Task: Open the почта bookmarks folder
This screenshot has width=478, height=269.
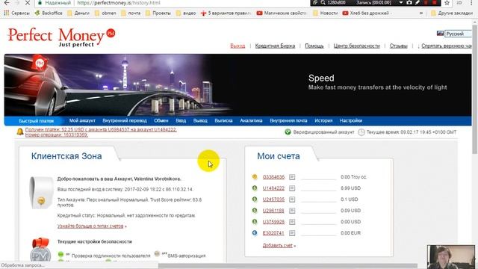Action: [x=131, y=13]
